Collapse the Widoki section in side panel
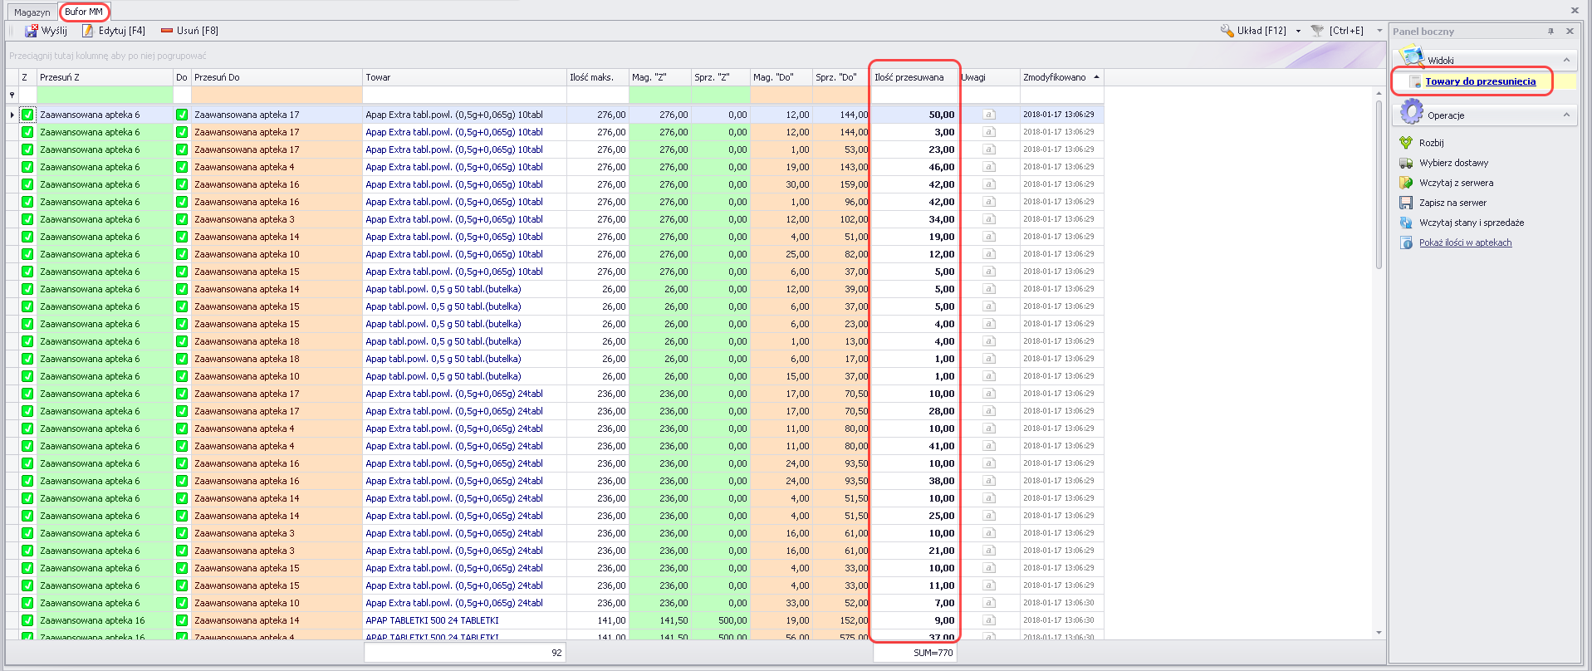Image resolution: width=1592 pixels, height=671 pixels. click(1566, 60)
